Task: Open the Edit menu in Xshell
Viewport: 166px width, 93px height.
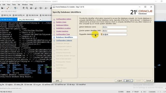Action: [4, 5]
